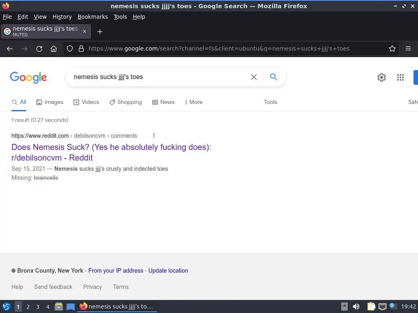Open the result's three-dot options menu
Image resolution: width=418 pixels, height=313 pixels.
click(154, 135)
